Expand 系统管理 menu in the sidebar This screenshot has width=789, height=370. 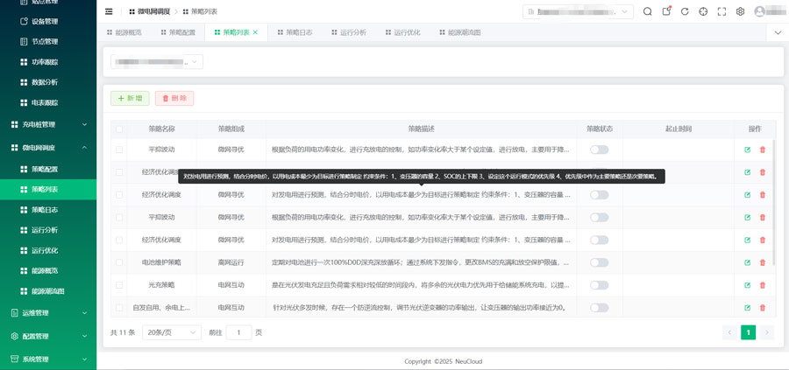point(48,360)
